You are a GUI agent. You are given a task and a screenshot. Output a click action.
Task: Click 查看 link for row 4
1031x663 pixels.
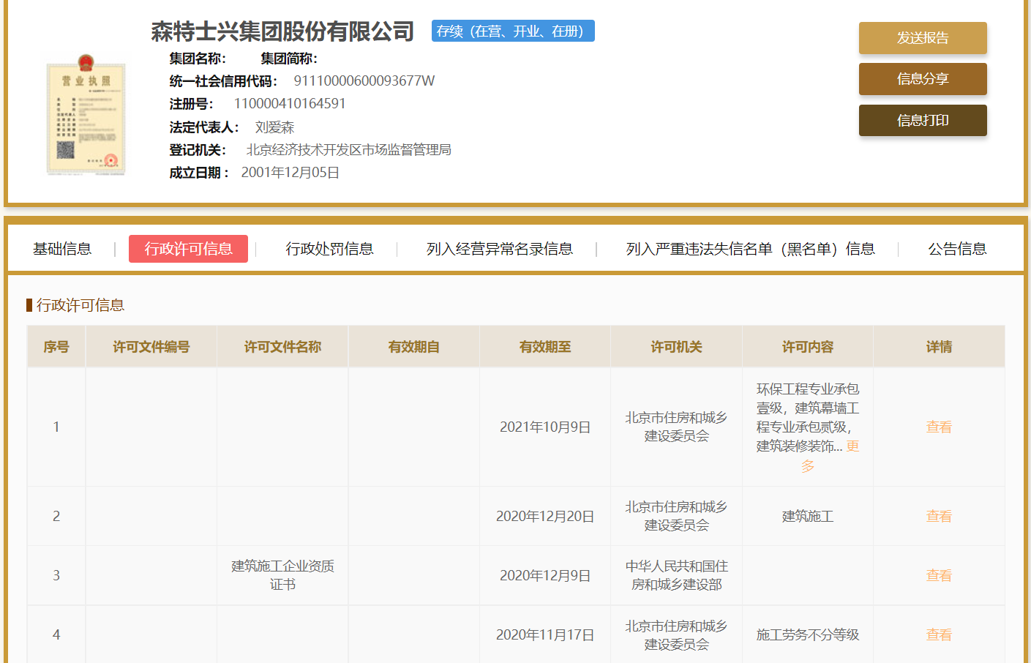coord(939,634)
